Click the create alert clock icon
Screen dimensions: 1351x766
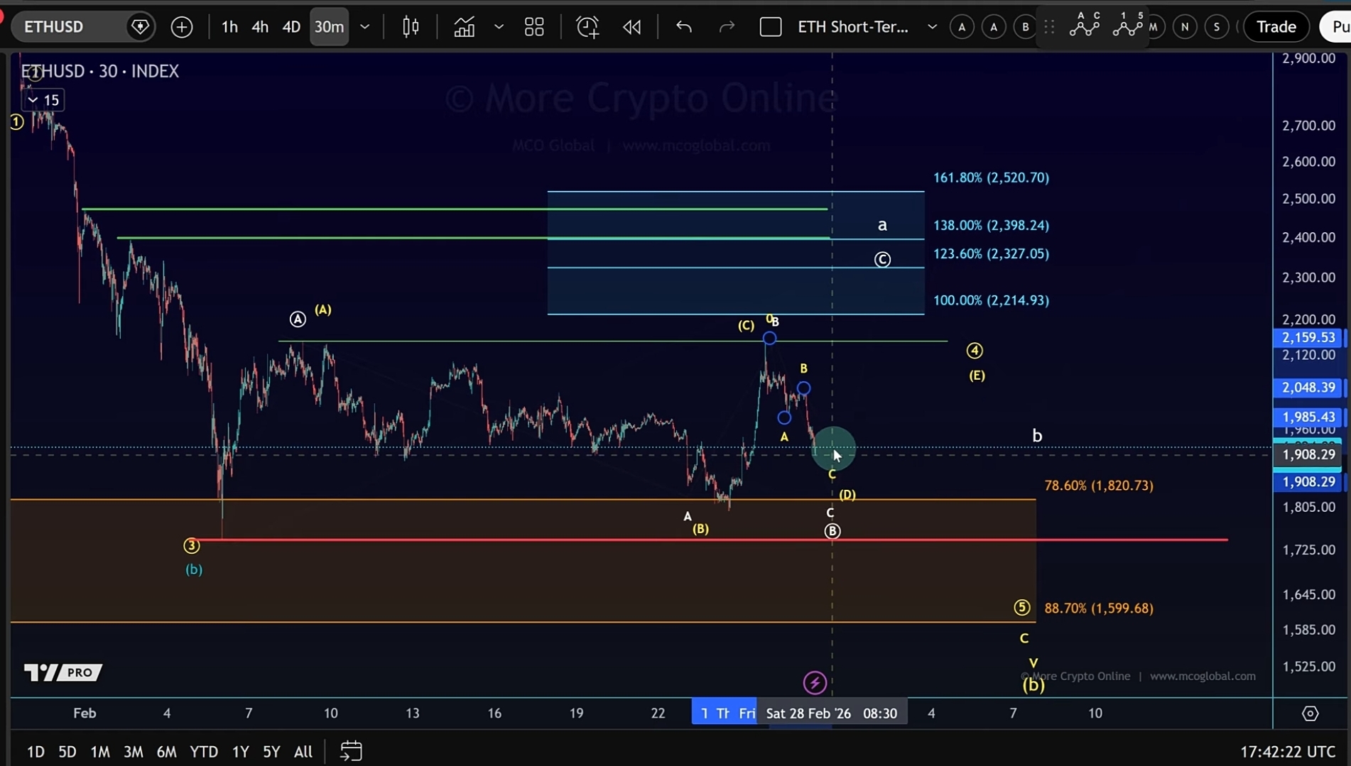587,27
